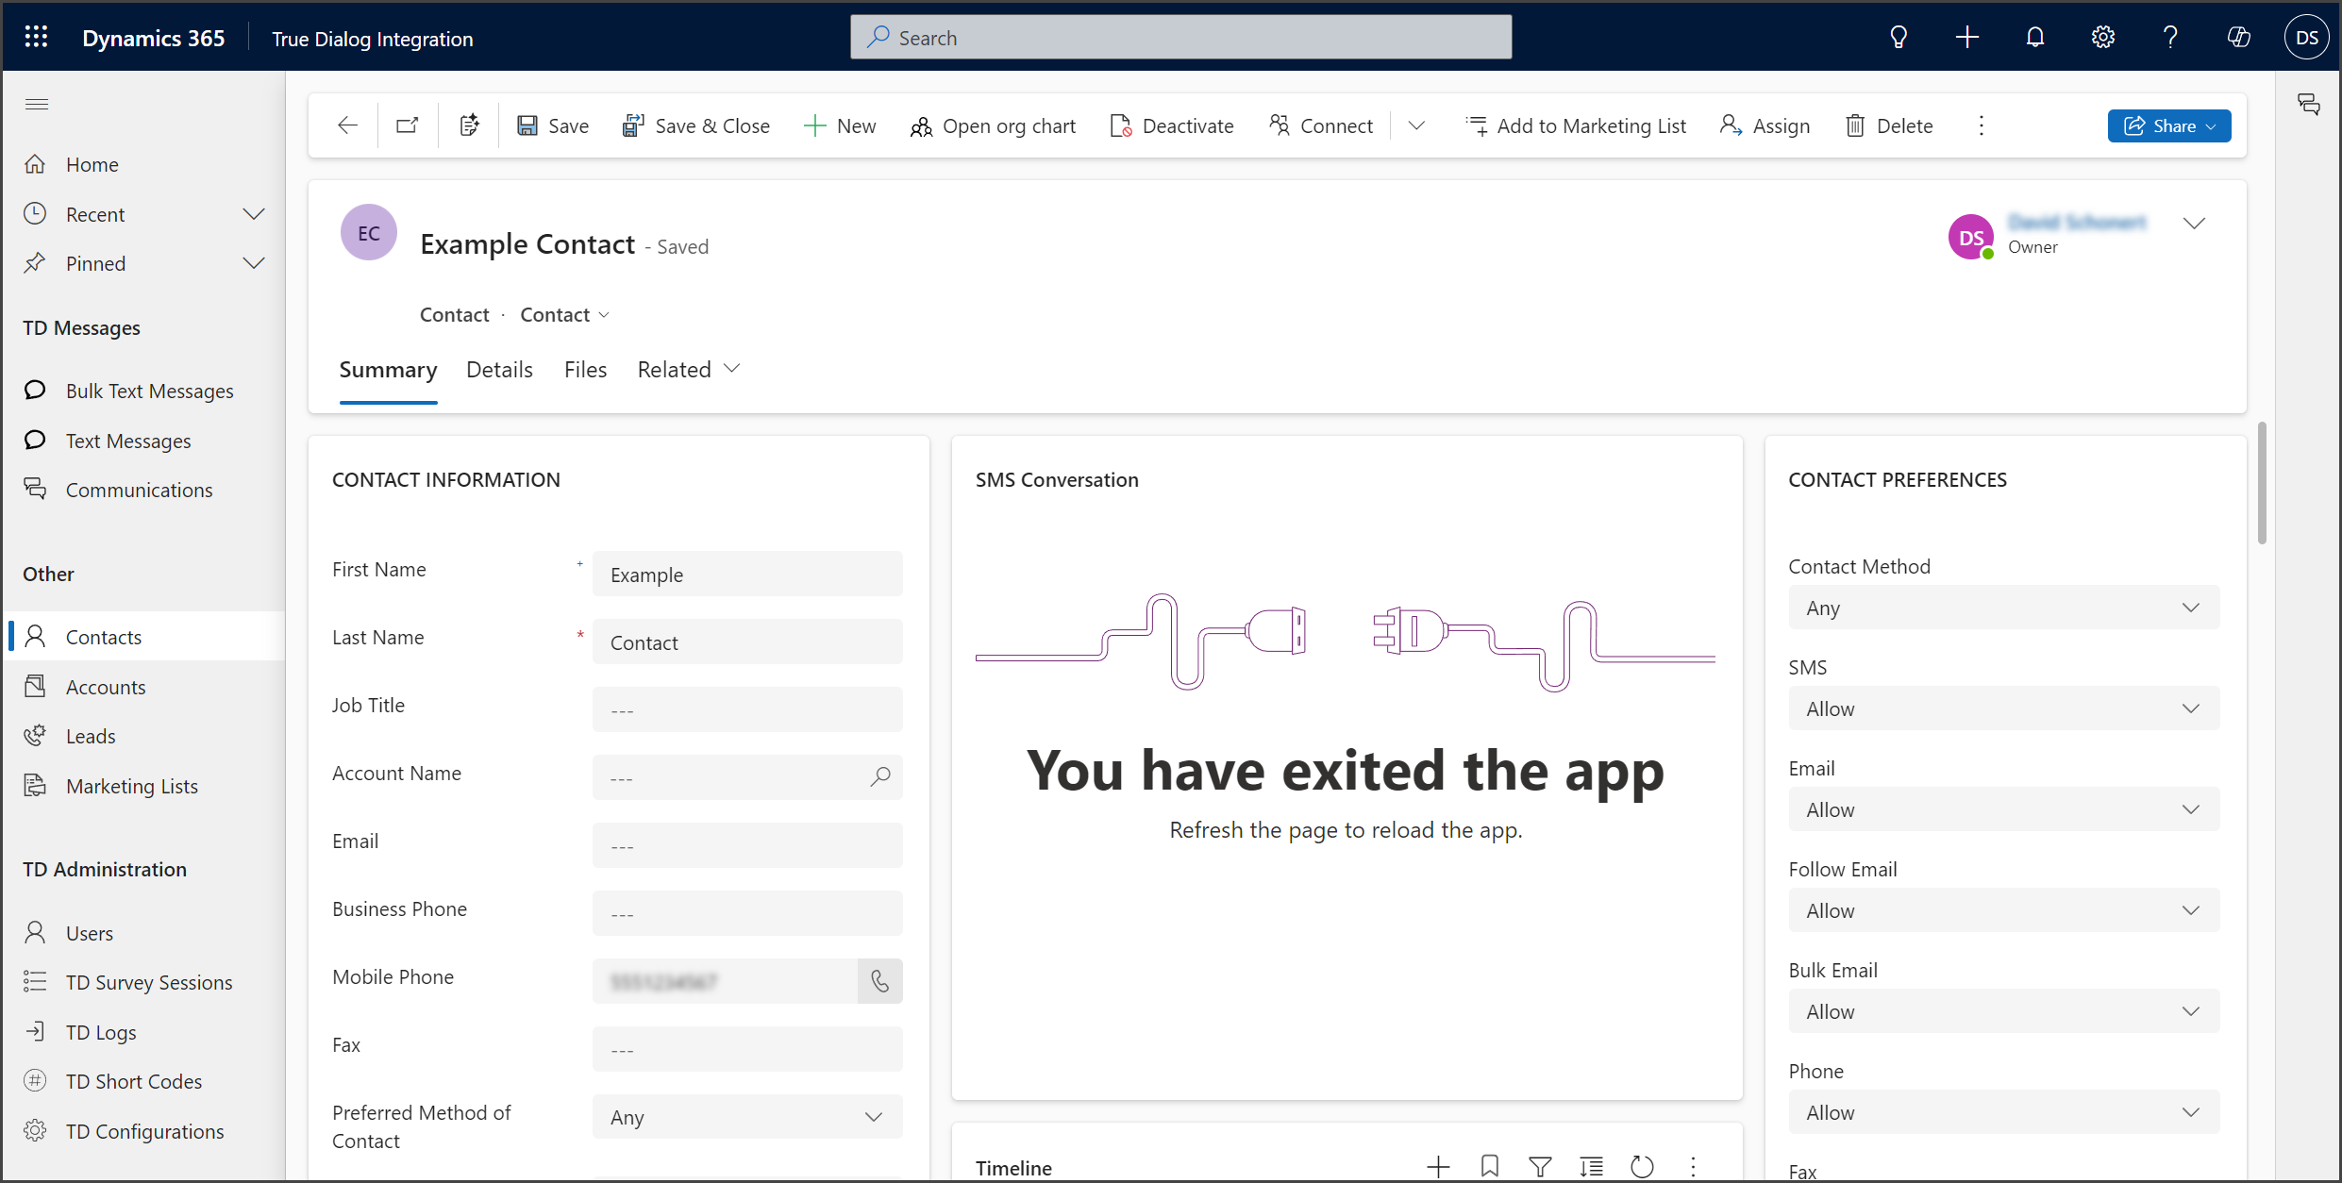
Task: Open TD Short Codes
Action: coord(145,1081)
